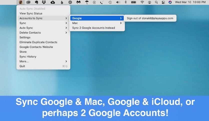Viewport: 209px width, 121px height.
Task: Expand chevron next to Delete Contacts
Action: click(66, 33)
